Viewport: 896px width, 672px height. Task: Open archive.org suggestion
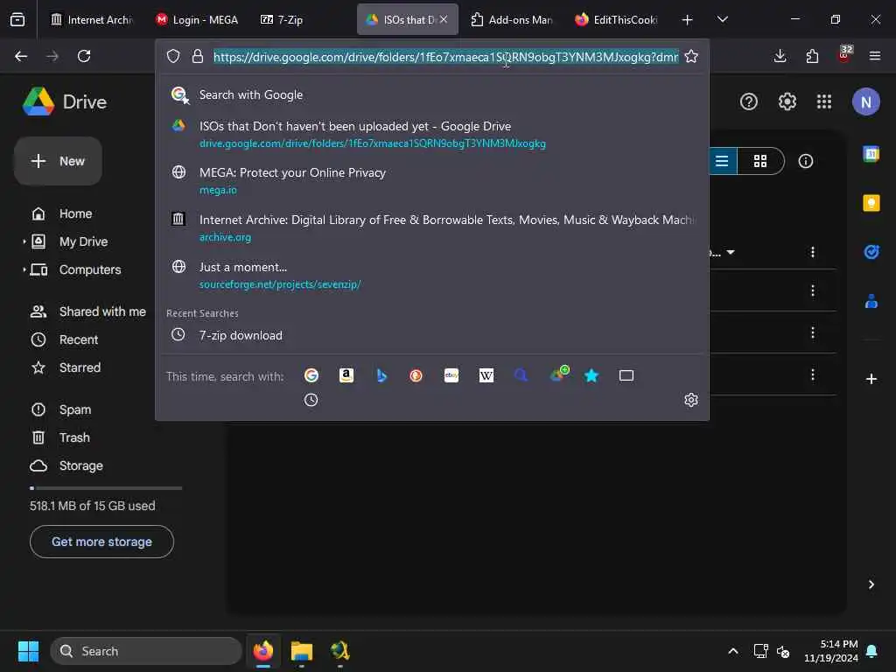coord(432,227)
